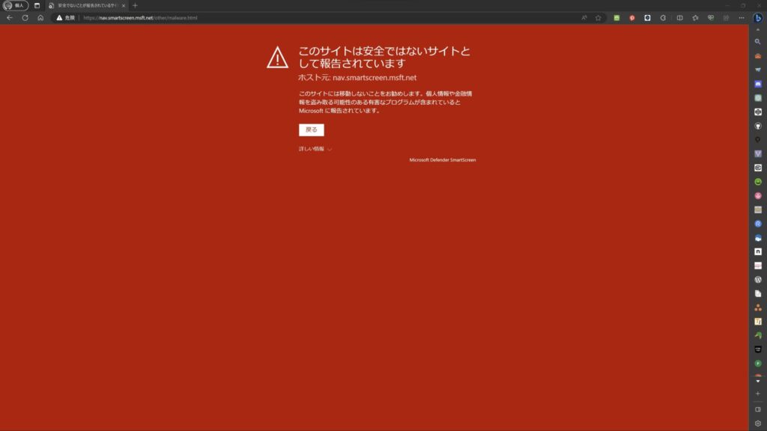This screenshot has width=767, height=431.
Task: Open the GitHub sidebar app
Action: point(758,126)
